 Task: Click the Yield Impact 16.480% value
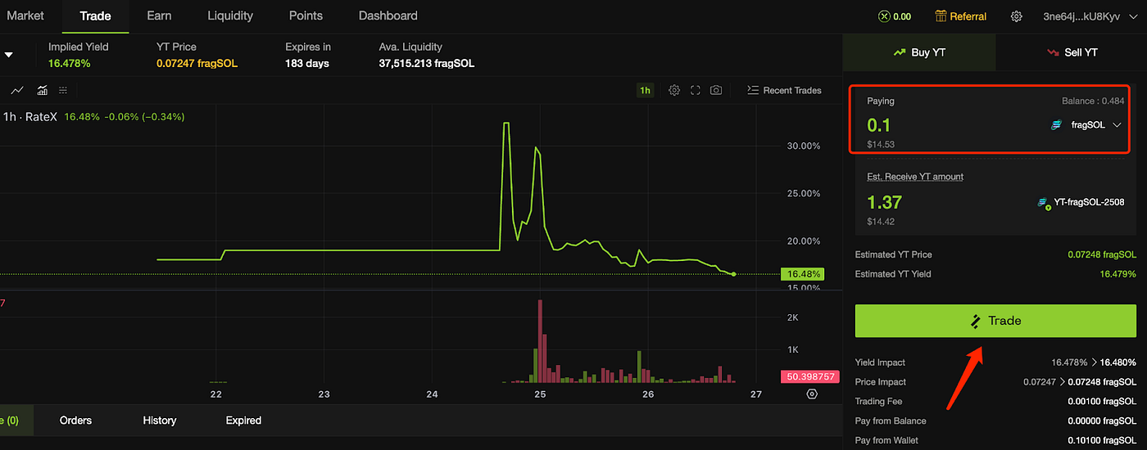click(x=1118, y=362)
